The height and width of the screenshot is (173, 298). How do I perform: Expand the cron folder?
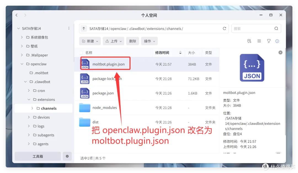tap(29, 91)
